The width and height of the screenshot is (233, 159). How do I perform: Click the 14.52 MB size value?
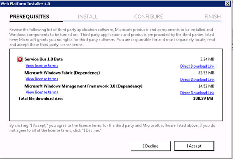coord(206,86)
